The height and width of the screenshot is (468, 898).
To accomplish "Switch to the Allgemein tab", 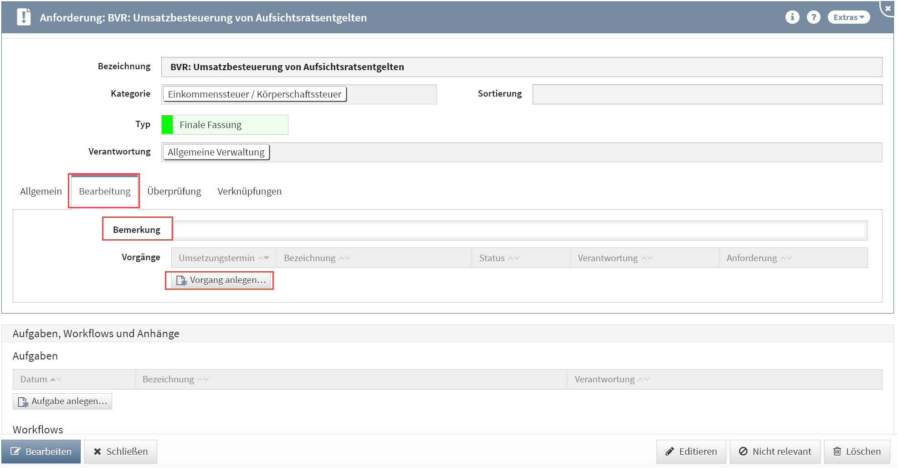I will (x=41, y=191).
